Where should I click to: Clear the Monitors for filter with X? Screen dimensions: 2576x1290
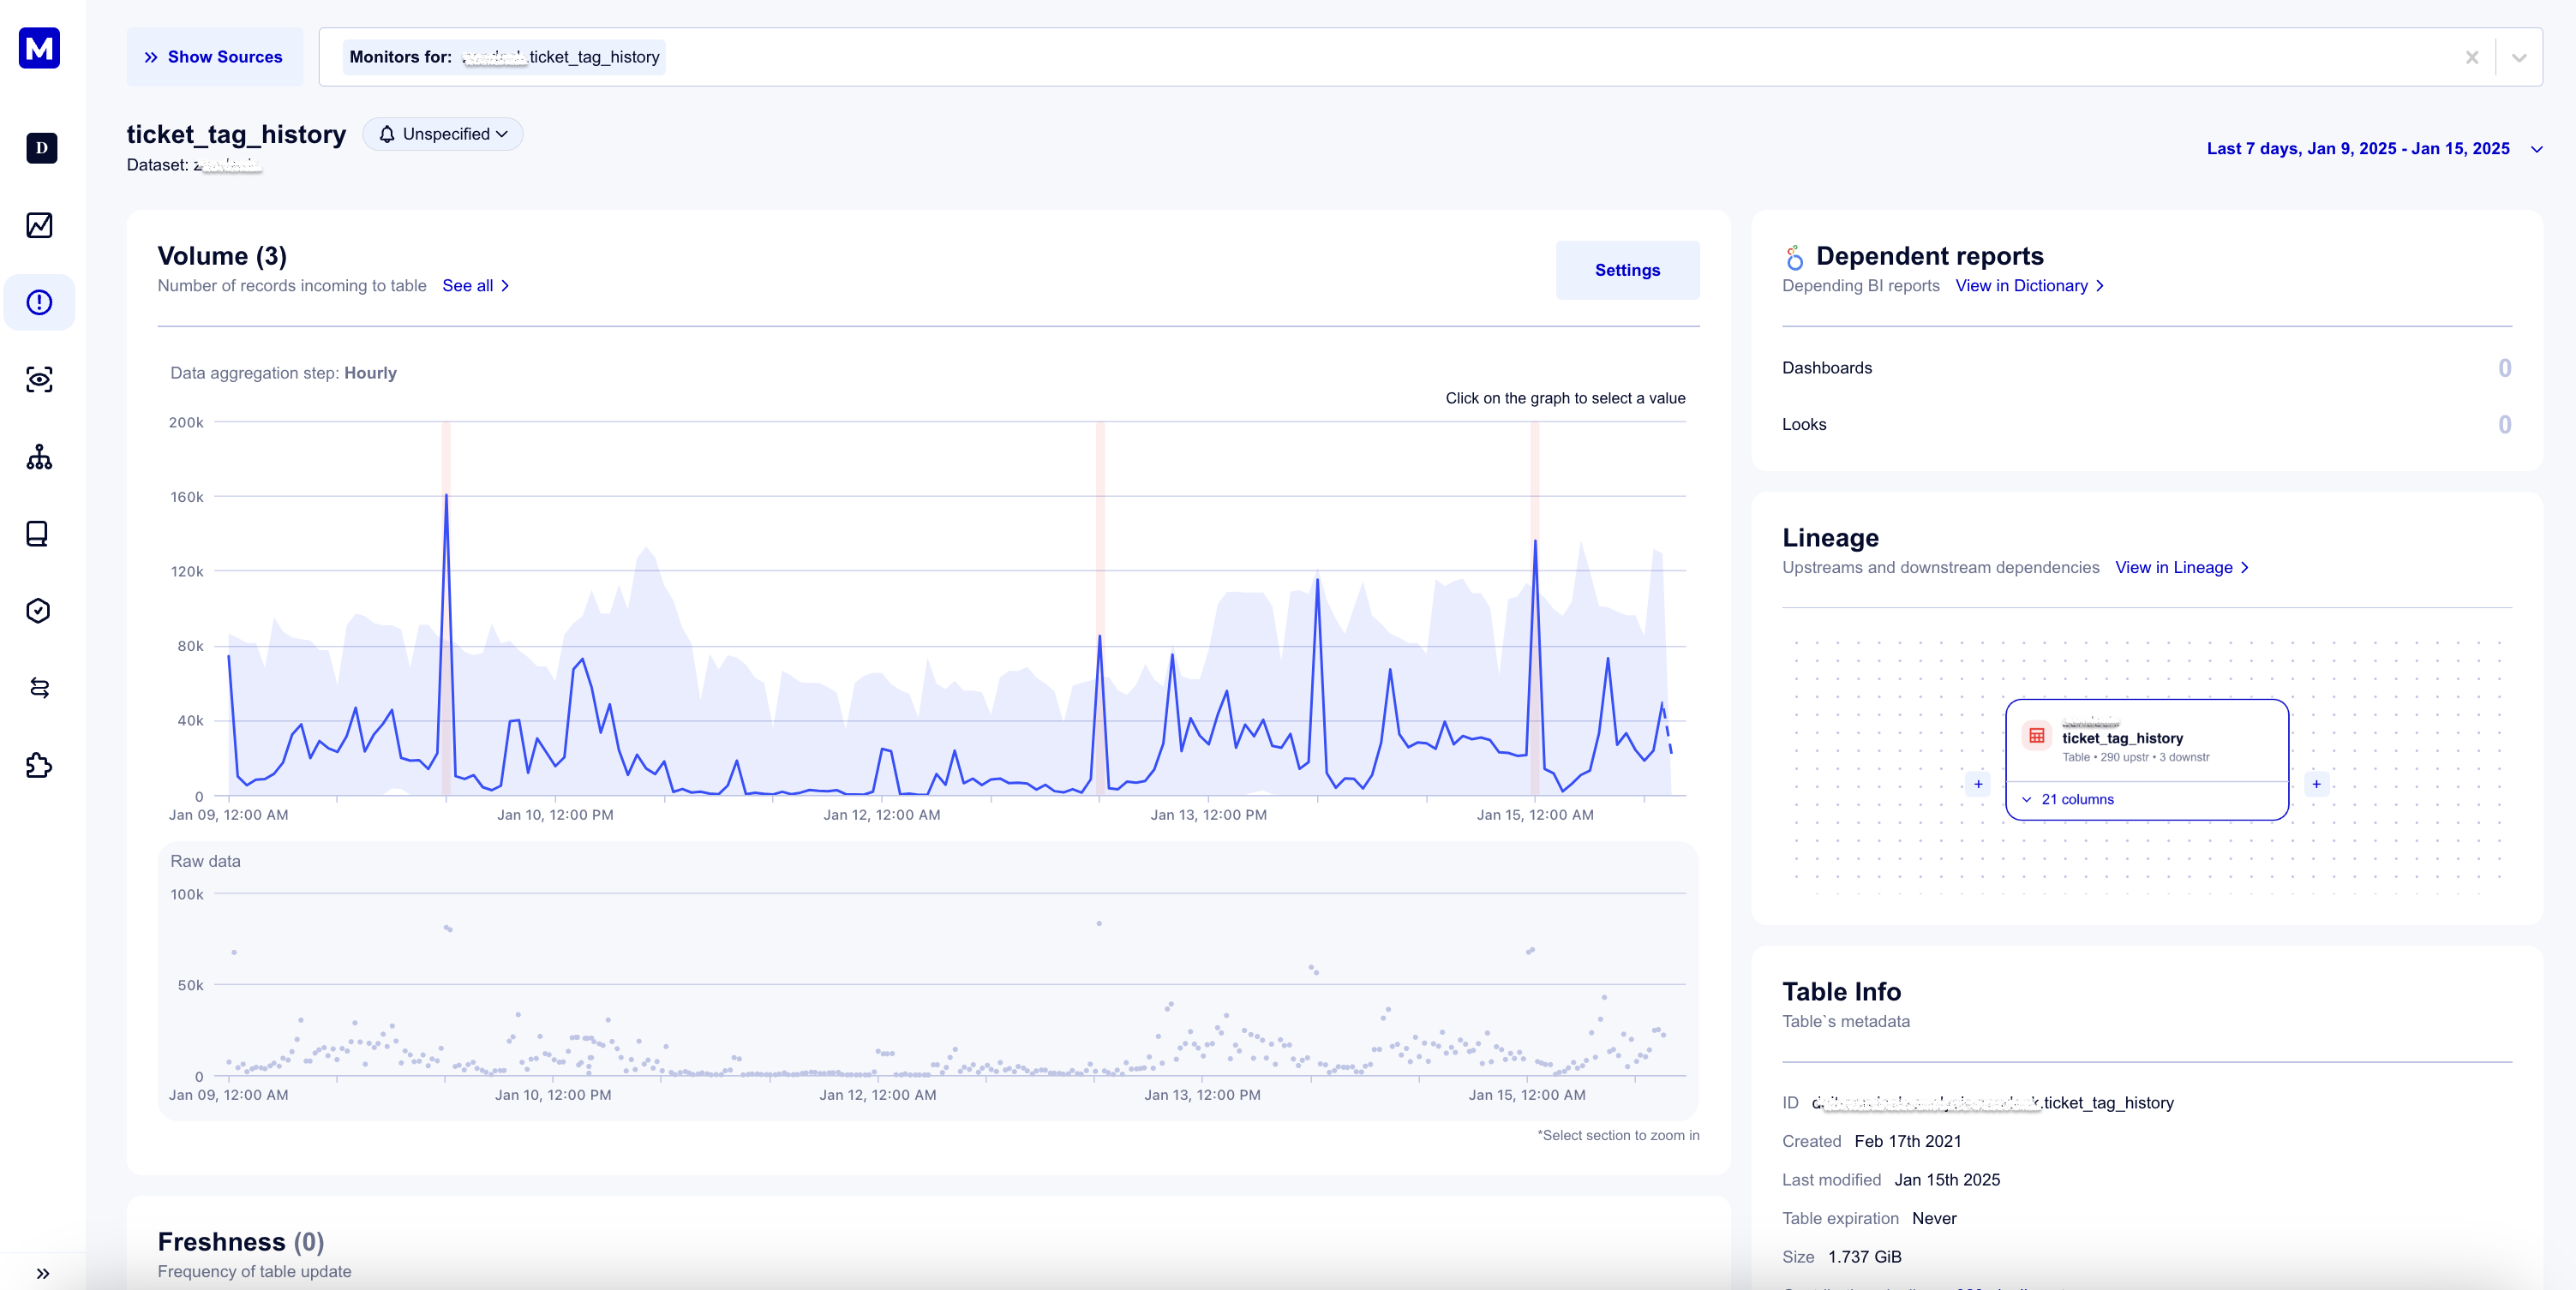point(2471,57)
